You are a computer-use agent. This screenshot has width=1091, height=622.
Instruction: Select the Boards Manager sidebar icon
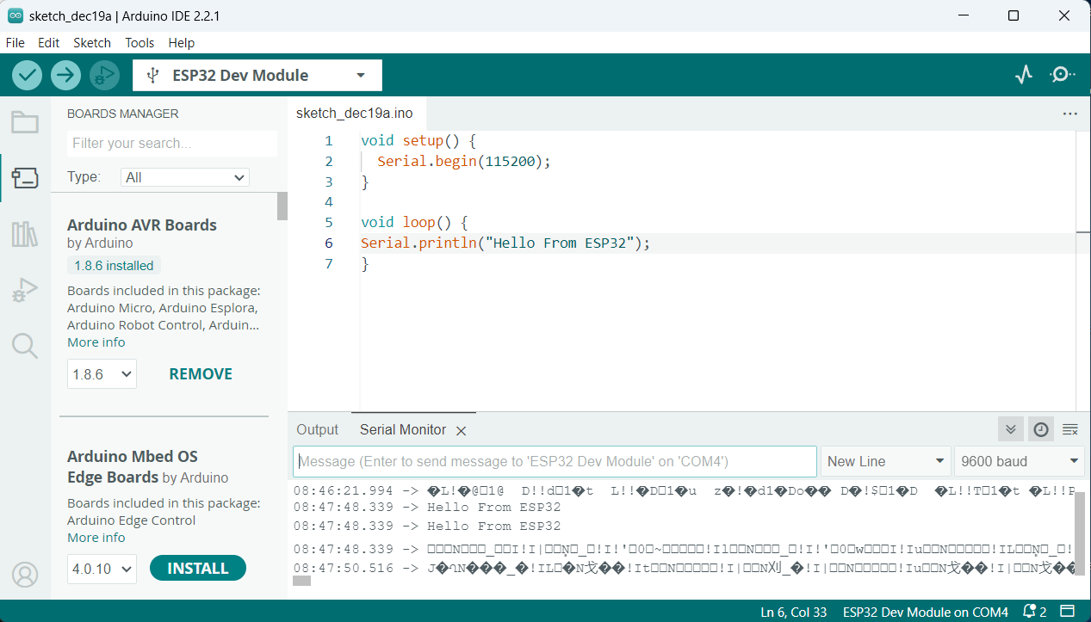coord(25,178)
